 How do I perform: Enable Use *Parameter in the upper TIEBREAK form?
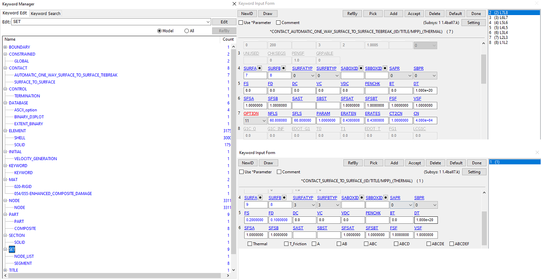241,23
